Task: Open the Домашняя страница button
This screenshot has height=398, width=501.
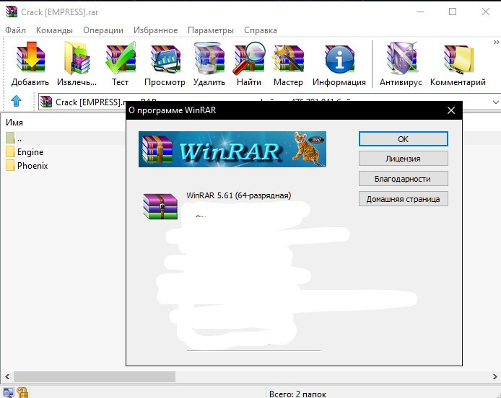Action: tap(403, 198)
